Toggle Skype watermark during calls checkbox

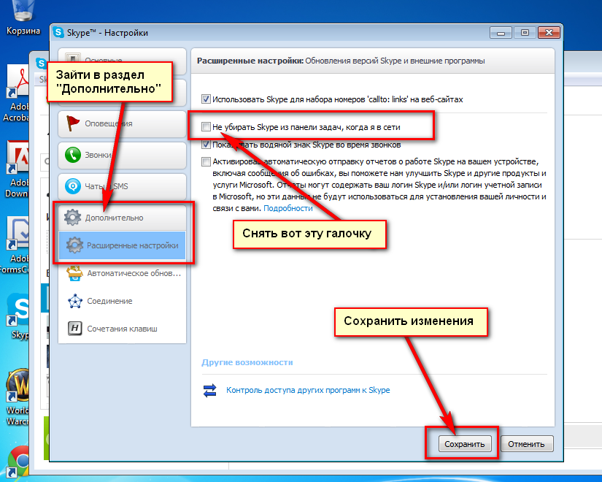[x=207, y=145]
